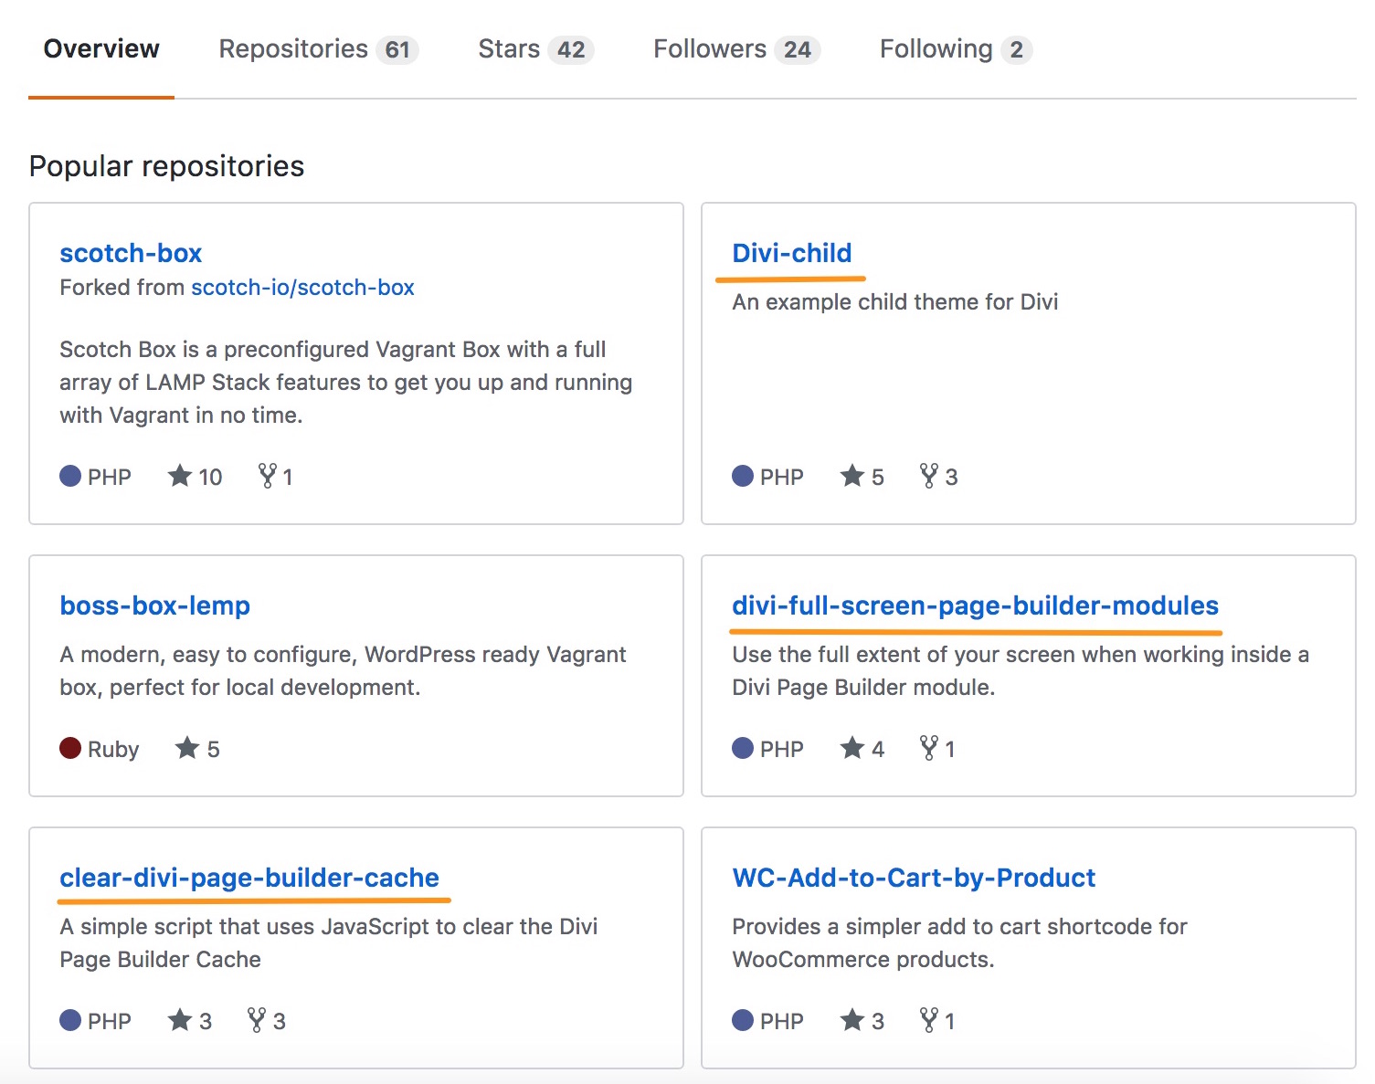
Task: Switch to the Repositories tab
Action: (319, 48)
